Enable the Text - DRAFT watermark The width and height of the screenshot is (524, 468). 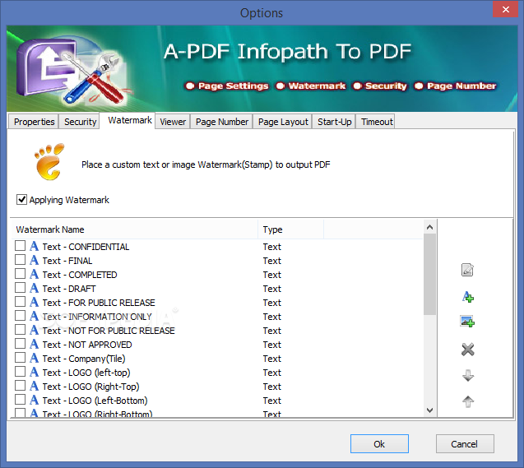[20, 288]
